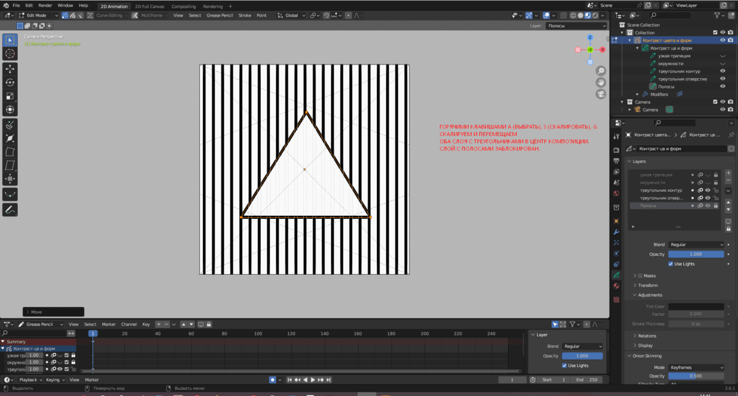Select the Bend tool in toolbar

pyautogui.click(x=10, y=151)
